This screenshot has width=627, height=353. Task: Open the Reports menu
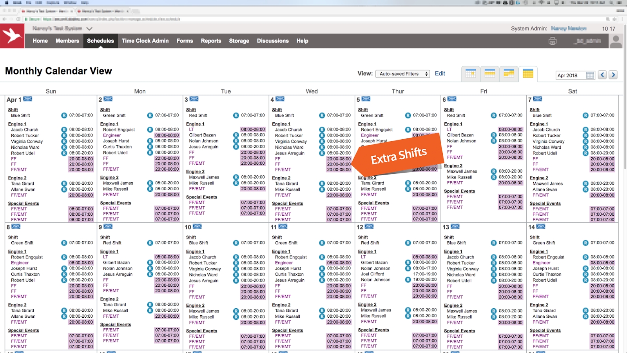tap(211, 41)
